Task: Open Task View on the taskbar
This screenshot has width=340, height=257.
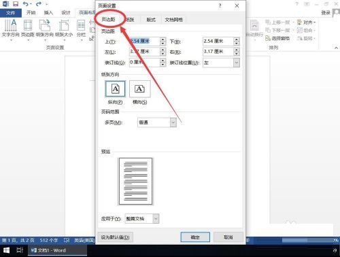Action: click(x=20, y=250)
